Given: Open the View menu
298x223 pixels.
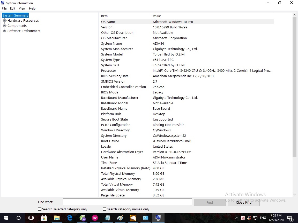Looking at the screenshot, I should click(22, 9).
